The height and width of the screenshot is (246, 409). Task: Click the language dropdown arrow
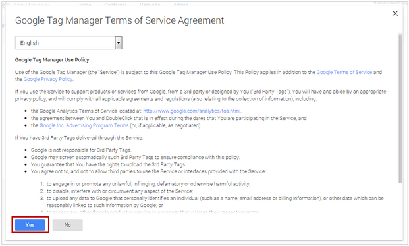[119, 43]
